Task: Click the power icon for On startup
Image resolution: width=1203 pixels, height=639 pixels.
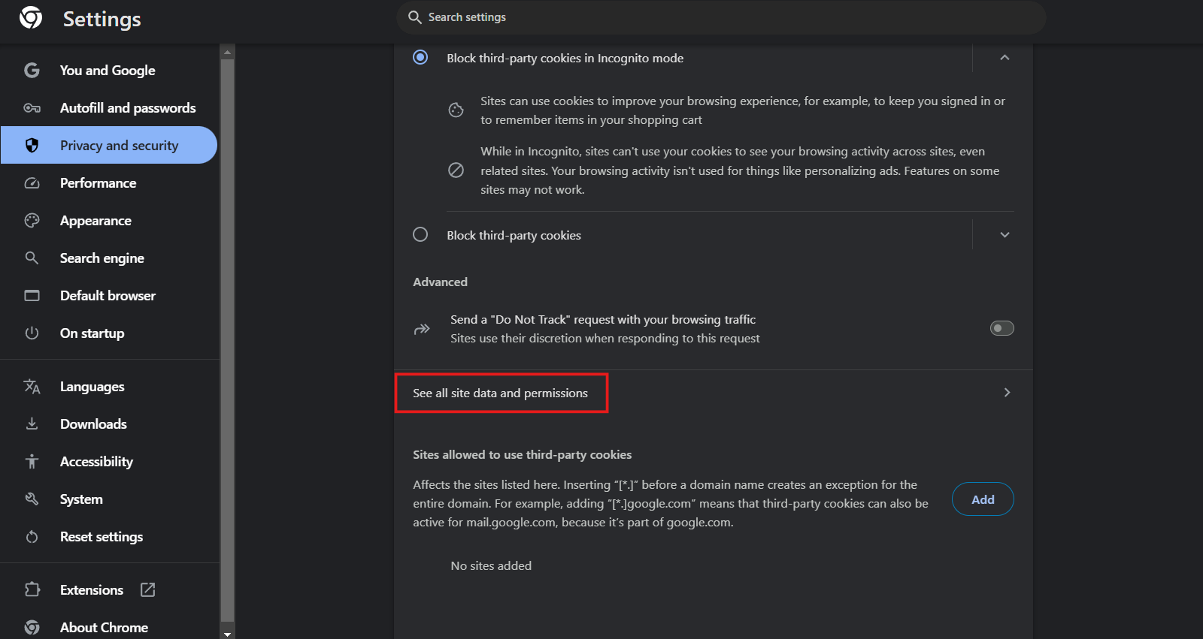Action: click(32, 333)
